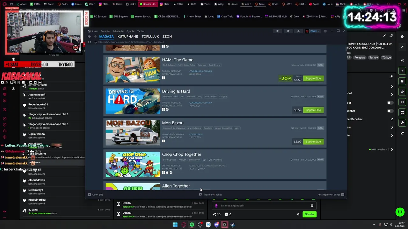Image resolution: width=408 pixels, height=229 pixels.
Task: Open the KÜTÜPHANE tab in Steam
Action: [x=127, y=37]
